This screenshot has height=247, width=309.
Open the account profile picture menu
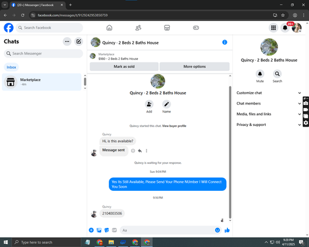[x=297, y=28]
